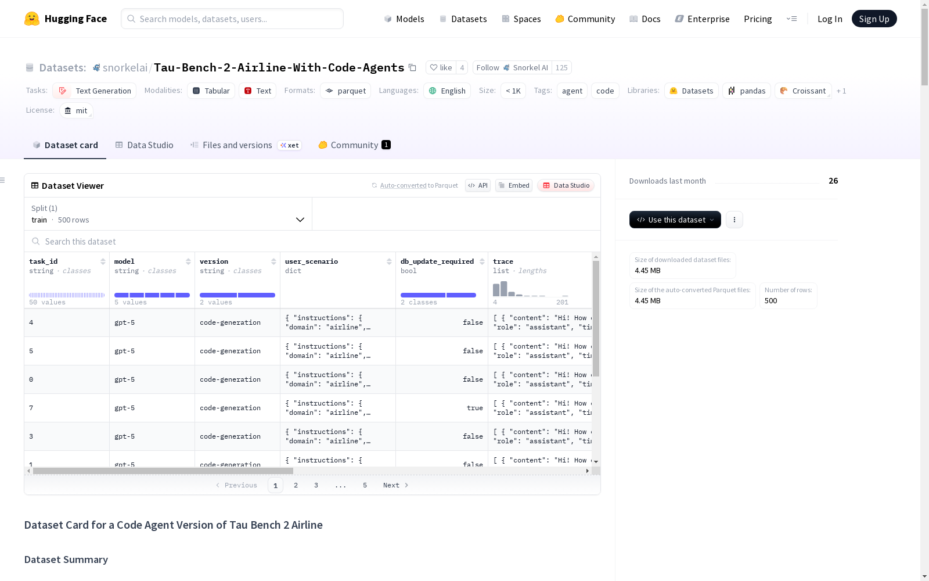Click the xet badge on Files tab

point(289,145)
